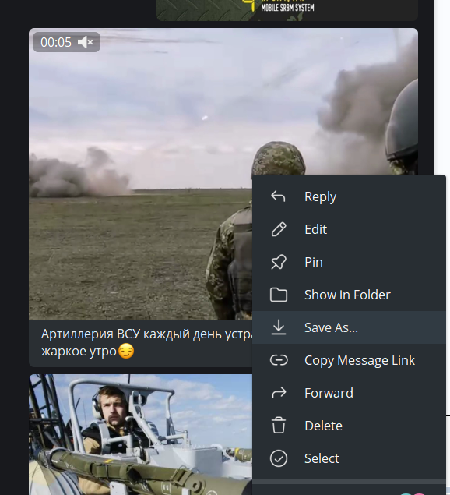Unmute the video via the speaker icon
Image resolution: width=450 pixels, height=495 pixels.
click(85, 42)
